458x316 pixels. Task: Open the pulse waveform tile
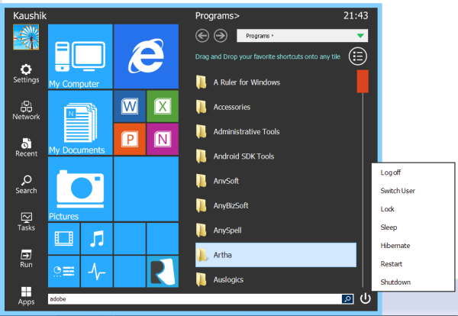(97, 272)
